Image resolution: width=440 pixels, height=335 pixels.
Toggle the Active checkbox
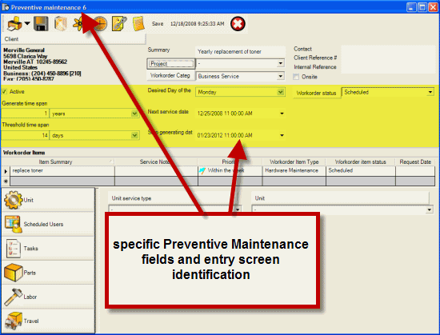5,92
